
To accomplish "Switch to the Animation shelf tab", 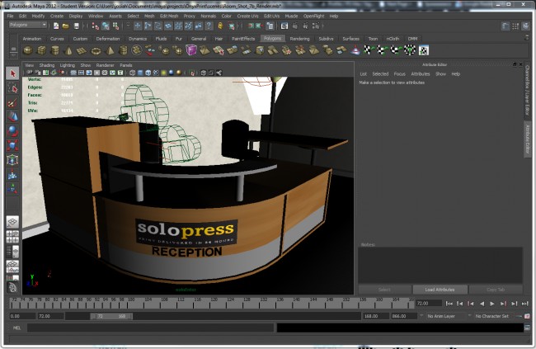I will 32,39.
